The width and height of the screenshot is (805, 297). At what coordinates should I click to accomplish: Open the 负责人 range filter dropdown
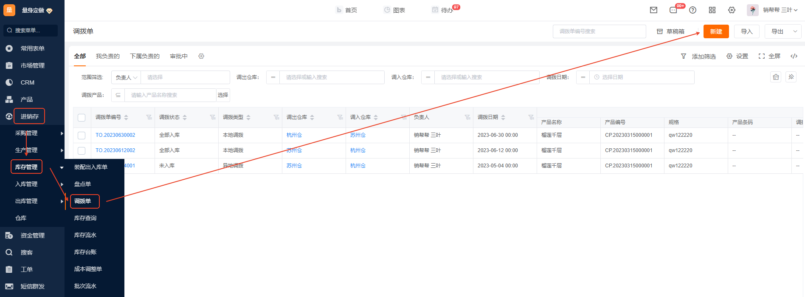pos(126,77)
